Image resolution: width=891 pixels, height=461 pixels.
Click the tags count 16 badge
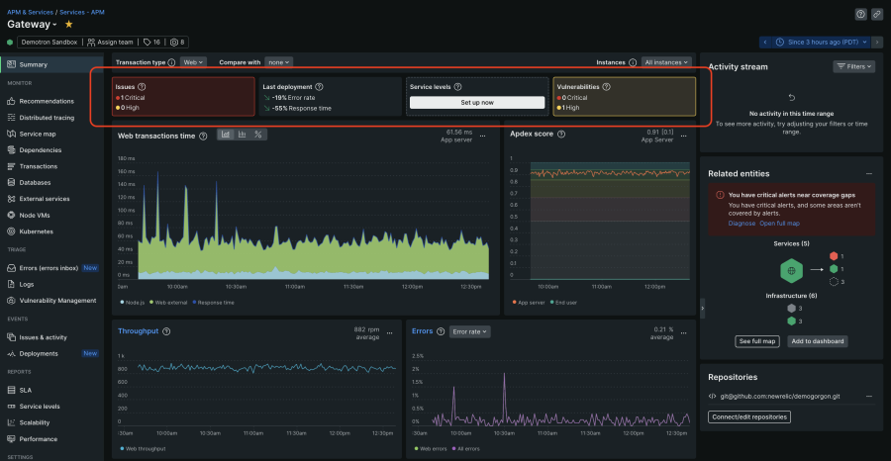click(150, 42)
